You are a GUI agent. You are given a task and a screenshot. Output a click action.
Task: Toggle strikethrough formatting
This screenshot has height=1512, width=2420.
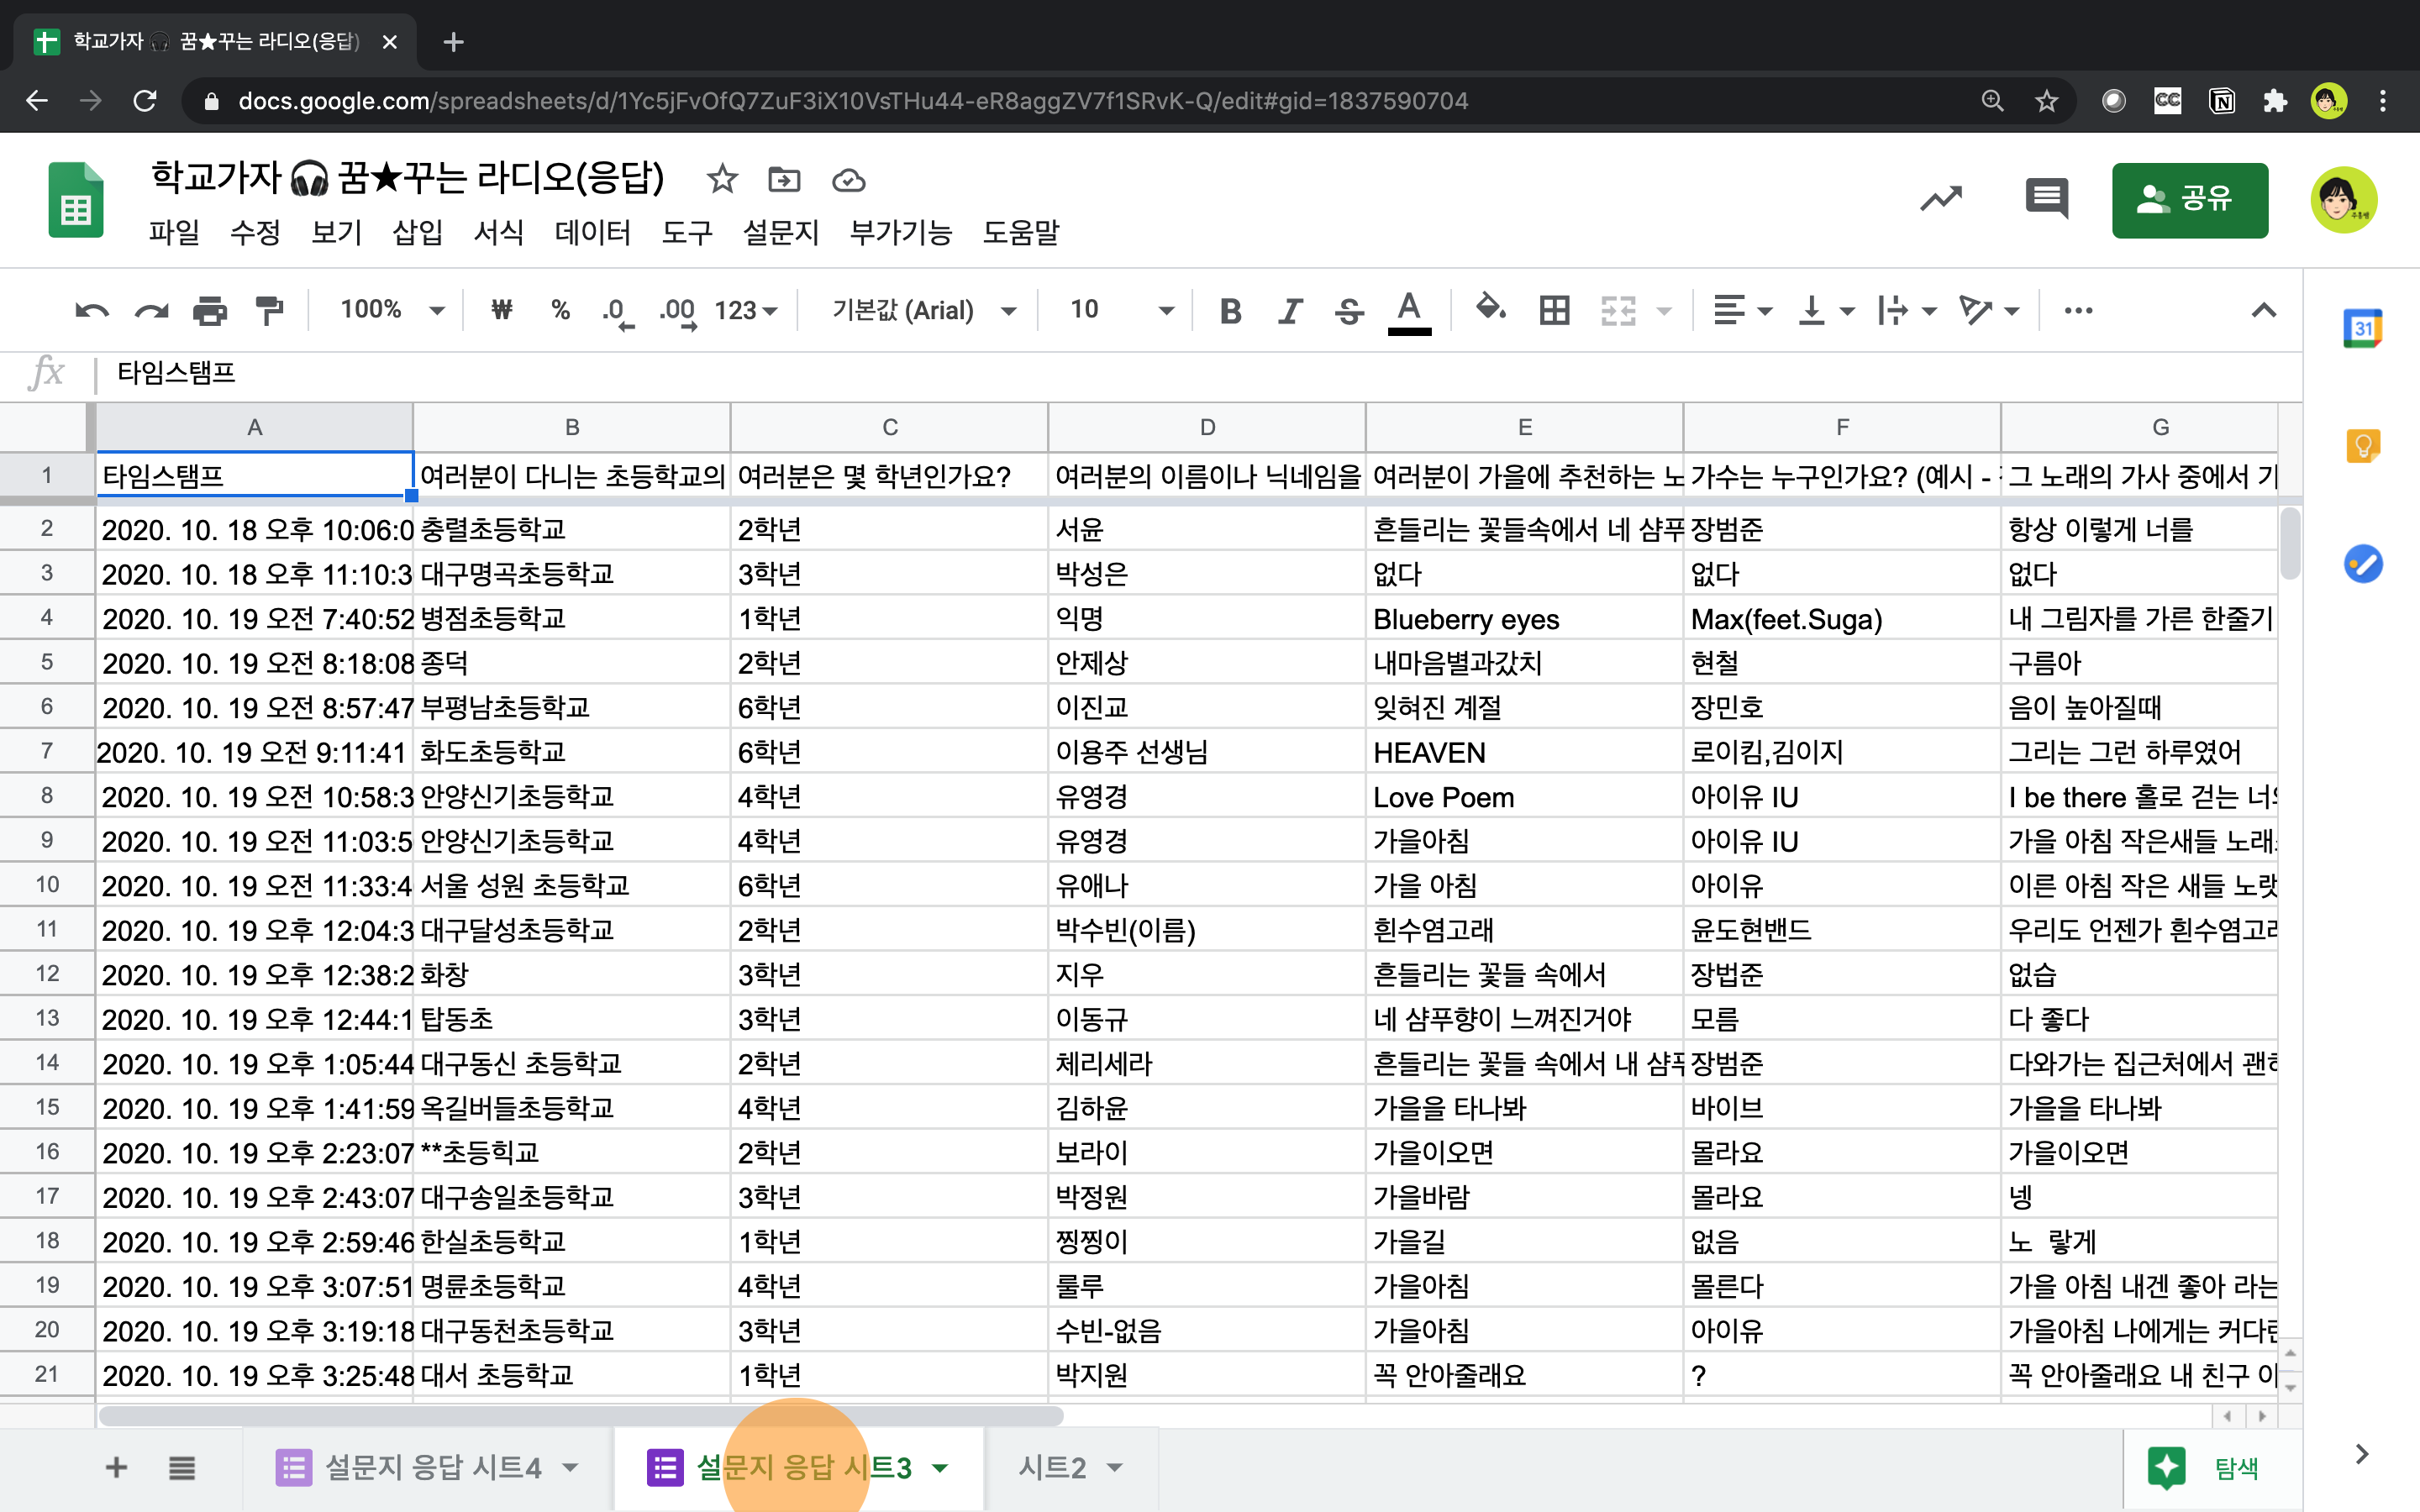1349,311
